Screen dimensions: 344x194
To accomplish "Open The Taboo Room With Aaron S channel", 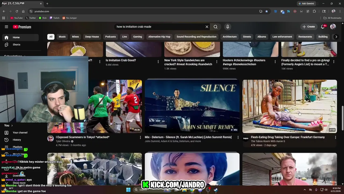I will (x=268, y=141).
